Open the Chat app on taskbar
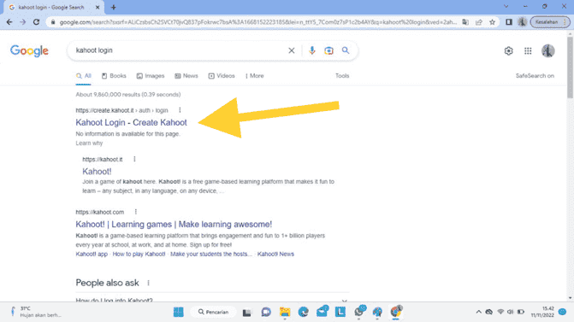Image resolution: width=574 pixels, height=322 pixels. [x=266, y=312]
